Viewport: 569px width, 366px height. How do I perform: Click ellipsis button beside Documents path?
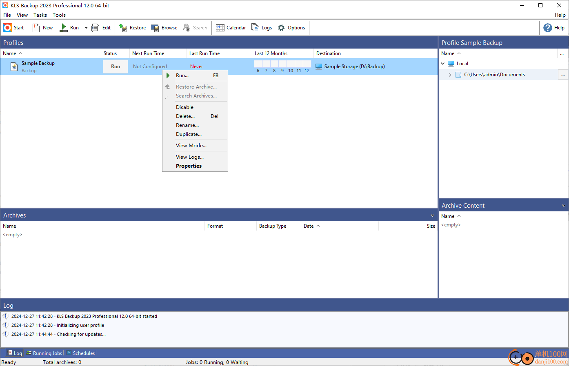click(563, 75)
